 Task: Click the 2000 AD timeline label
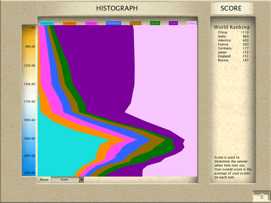(x=29, y=156)
